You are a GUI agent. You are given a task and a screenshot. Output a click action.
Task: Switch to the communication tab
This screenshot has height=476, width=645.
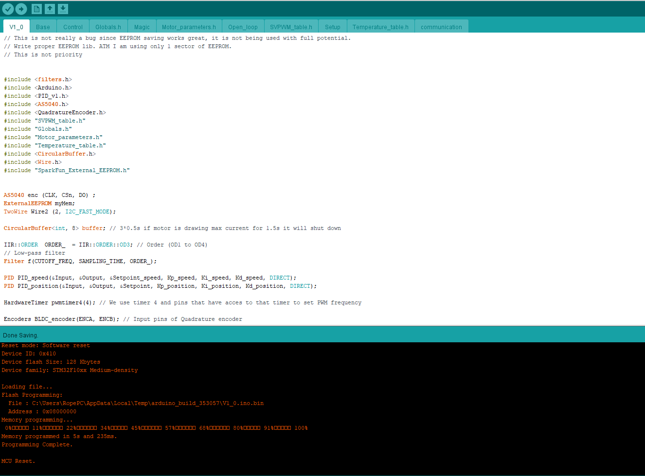click(442, 27)
